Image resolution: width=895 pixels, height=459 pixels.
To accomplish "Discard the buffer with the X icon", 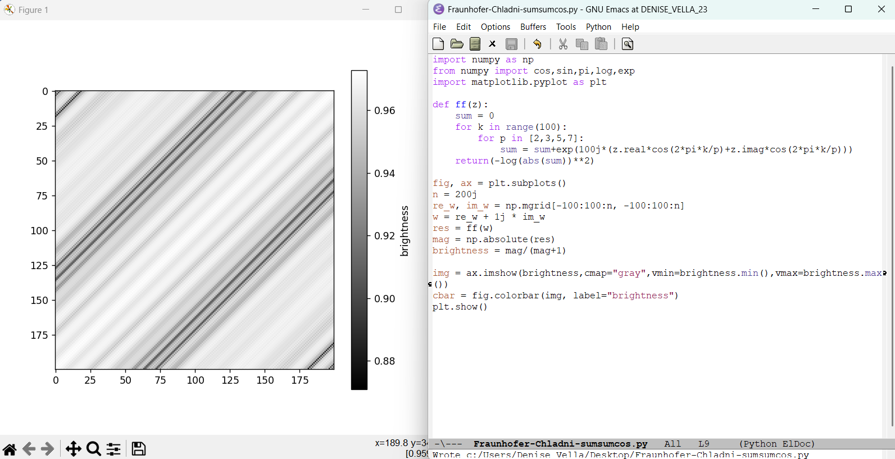I will point(492,44).
